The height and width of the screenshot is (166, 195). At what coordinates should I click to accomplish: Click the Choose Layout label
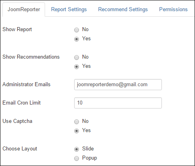click(20, 149)
